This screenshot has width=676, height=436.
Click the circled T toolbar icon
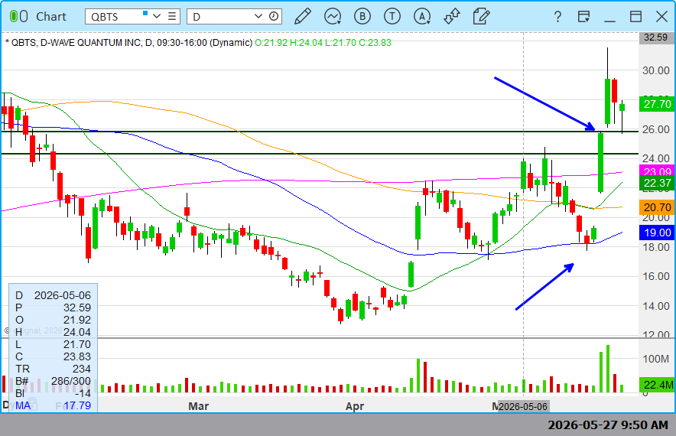(392, 16)
